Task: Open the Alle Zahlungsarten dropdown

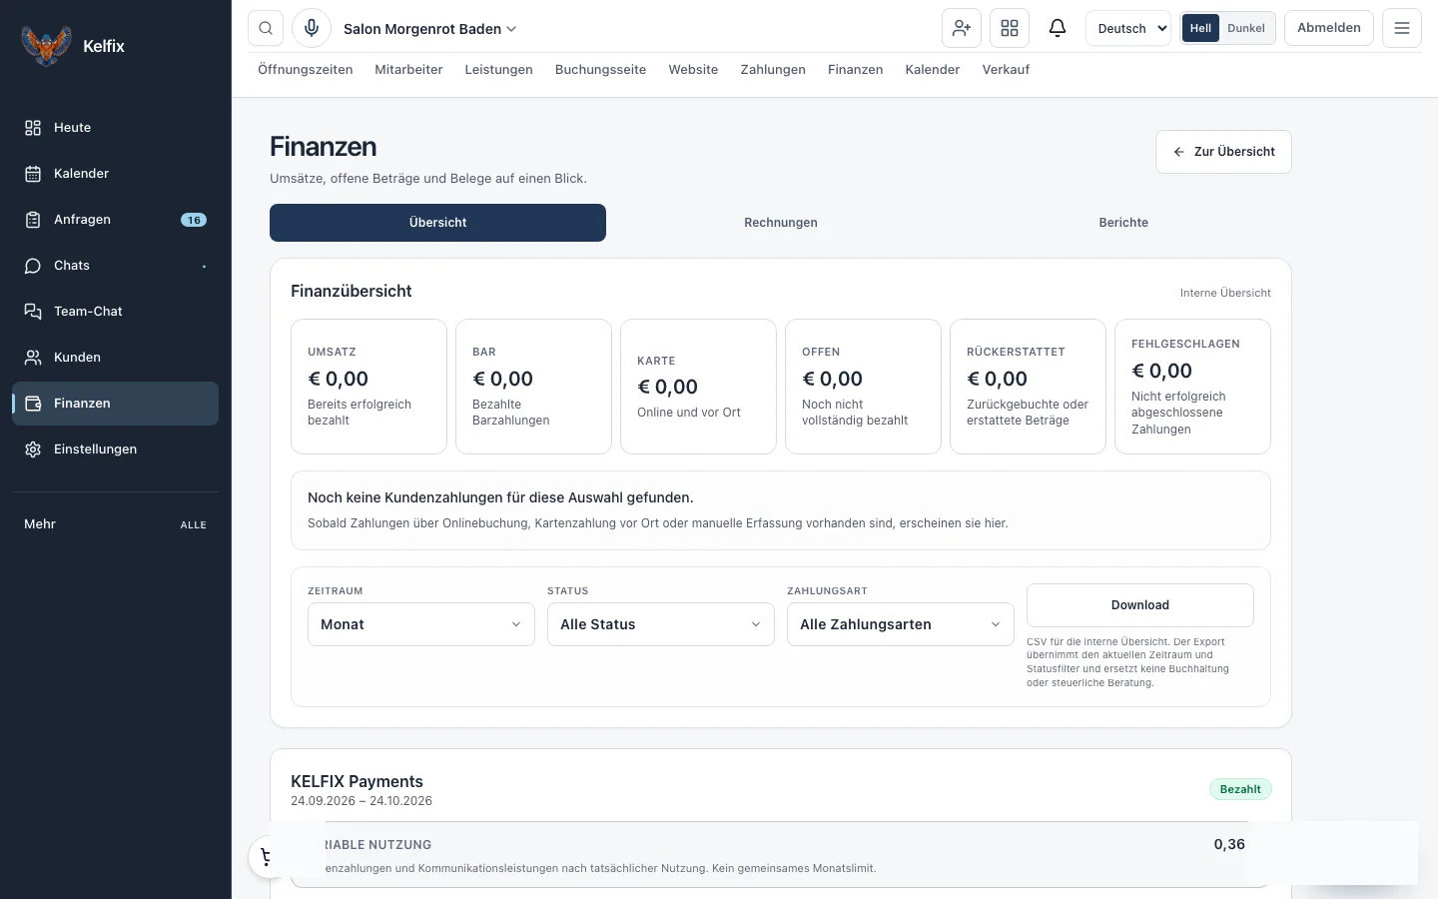Action: coord(901,624)
